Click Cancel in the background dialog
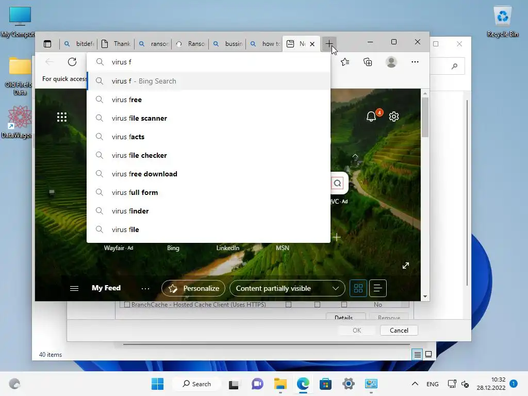Image resolution: width=528 pixels, height=396 pixels. [x=399, y=331]
